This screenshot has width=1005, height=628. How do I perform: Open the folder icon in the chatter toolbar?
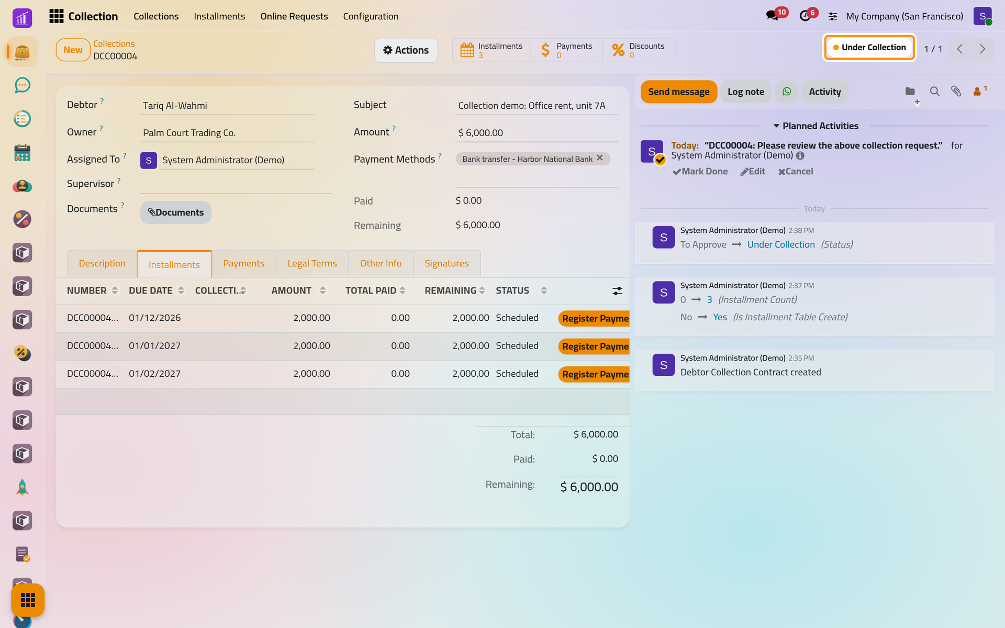(x=910, y=92)
